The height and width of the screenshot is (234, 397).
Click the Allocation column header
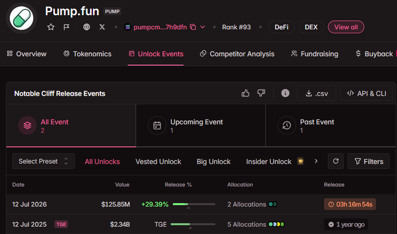click(240, 184)
